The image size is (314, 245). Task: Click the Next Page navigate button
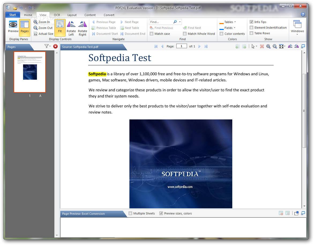(x=129, y=22)
